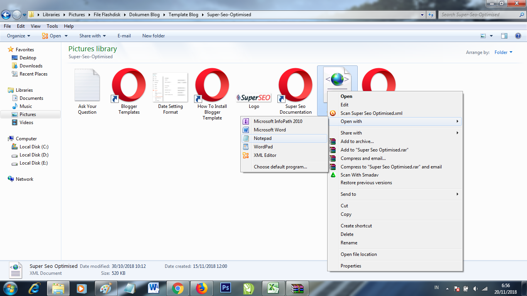The image size is (527, 296).
Task: Select Compress and email option
Action: coord(395,158)
